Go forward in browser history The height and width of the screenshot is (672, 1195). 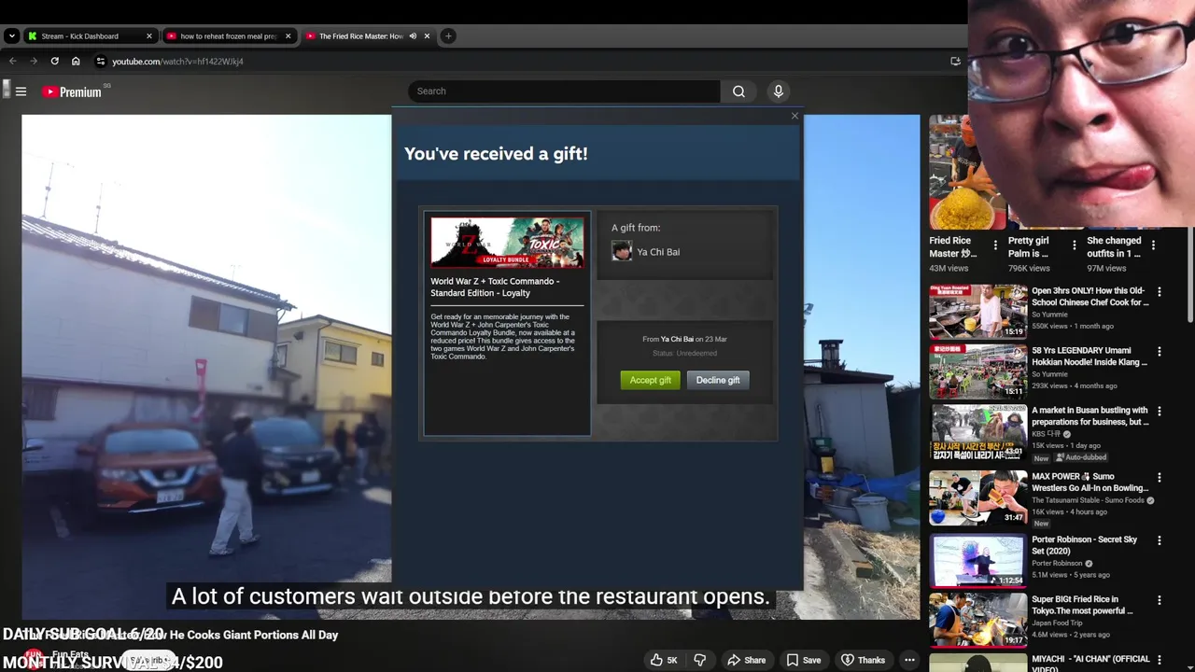coord(34,62)
